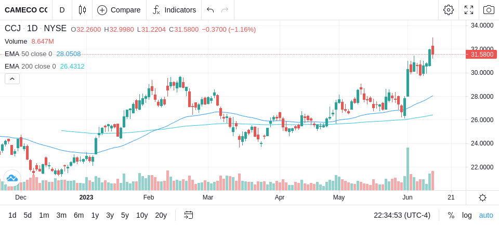Open the Indicators fx menu
The width and height of the screenshot is (499, 225).
click(174, 10)
